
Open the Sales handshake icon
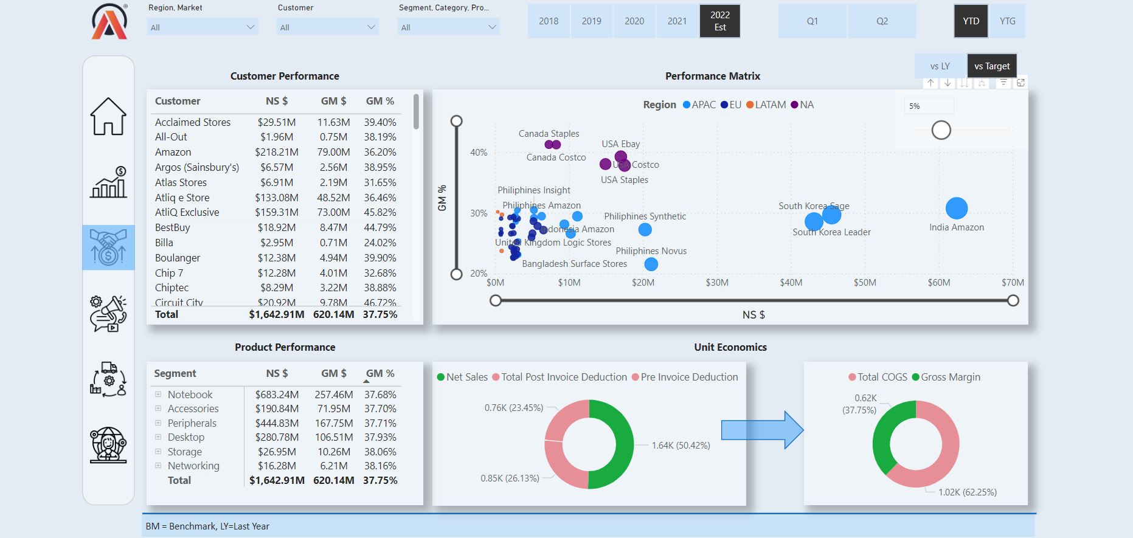[x=108, y=247]
